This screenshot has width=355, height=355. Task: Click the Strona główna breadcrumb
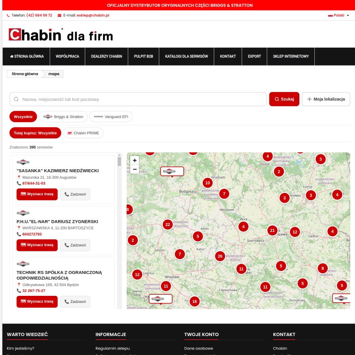[x=25, y=74]
